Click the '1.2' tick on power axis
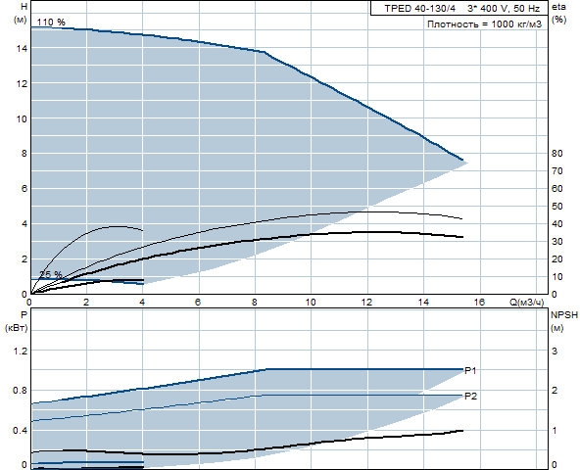The image size is (580, 470). 21,352
